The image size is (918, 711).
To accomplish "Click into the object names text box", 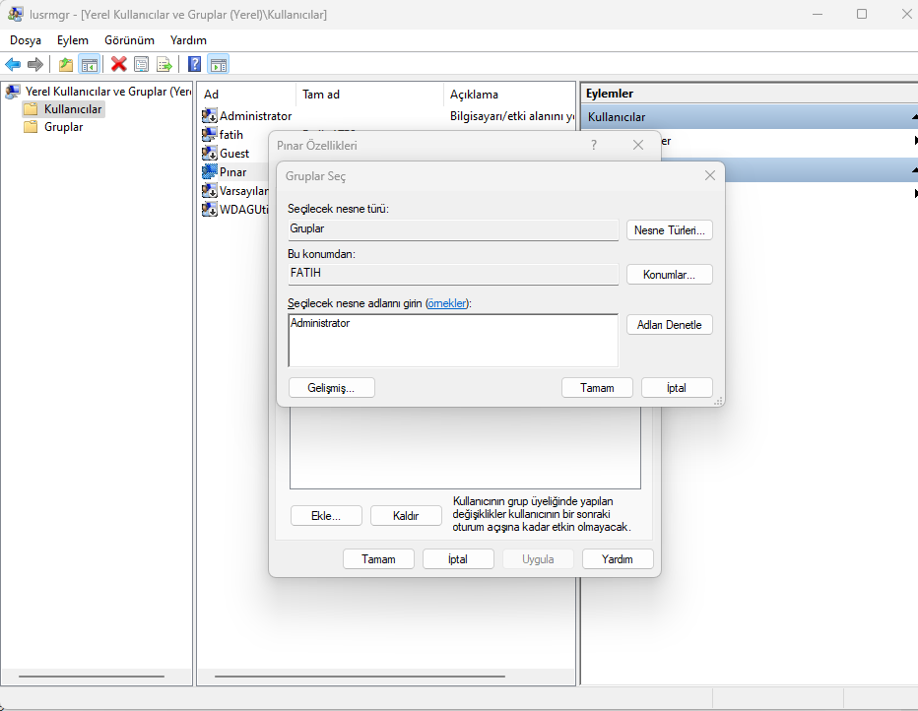I will (453, 341).
